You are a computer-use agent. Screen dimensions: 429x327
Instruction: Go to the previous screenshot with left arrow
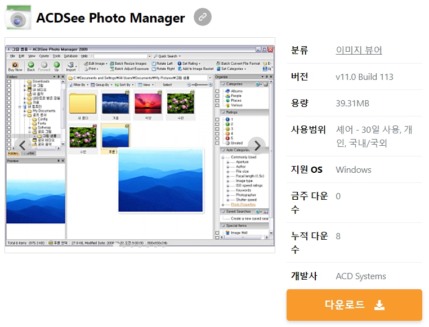click(23, 145)
